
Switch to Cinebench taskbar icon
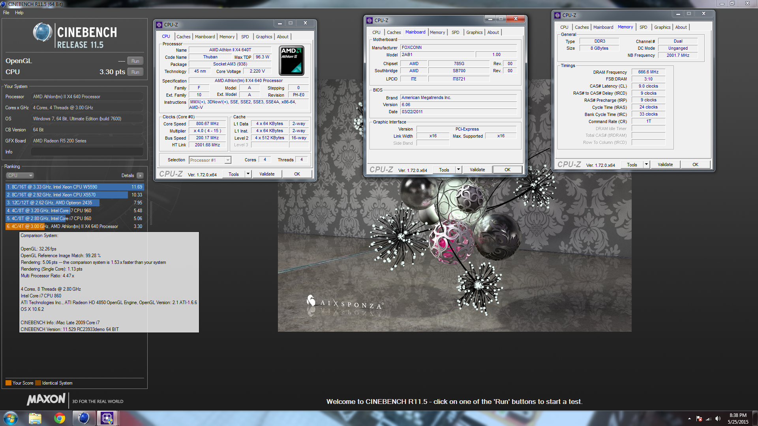pyautogui.click(x=84, y=418)
